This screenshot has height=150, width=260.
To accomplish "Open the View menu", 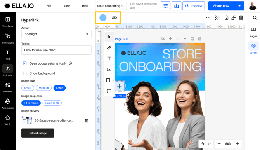I will (66, 6).
